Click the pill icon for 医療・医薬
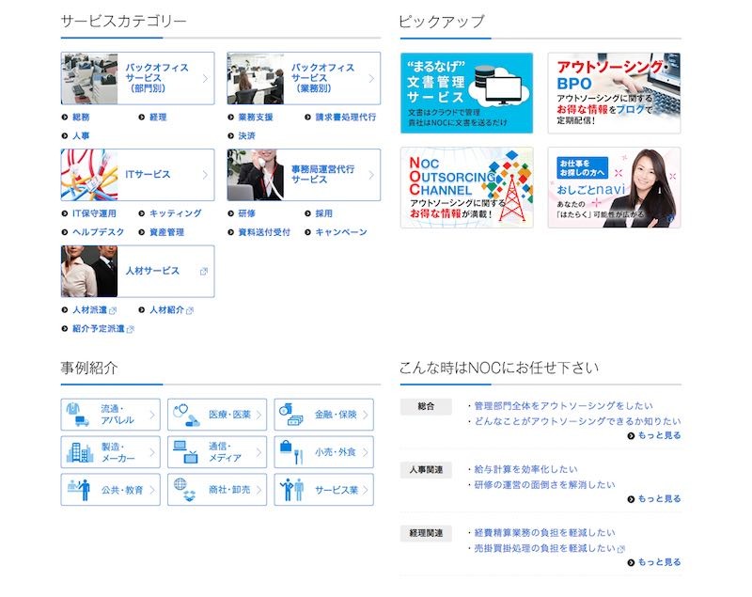The height and width of the screenshot is (597, 752). click(186, 414)
